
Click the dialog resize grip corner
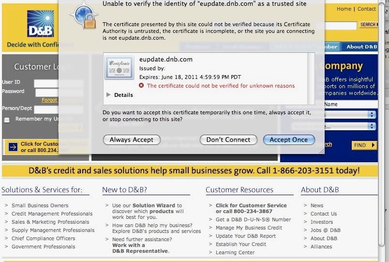coord(322,151)
